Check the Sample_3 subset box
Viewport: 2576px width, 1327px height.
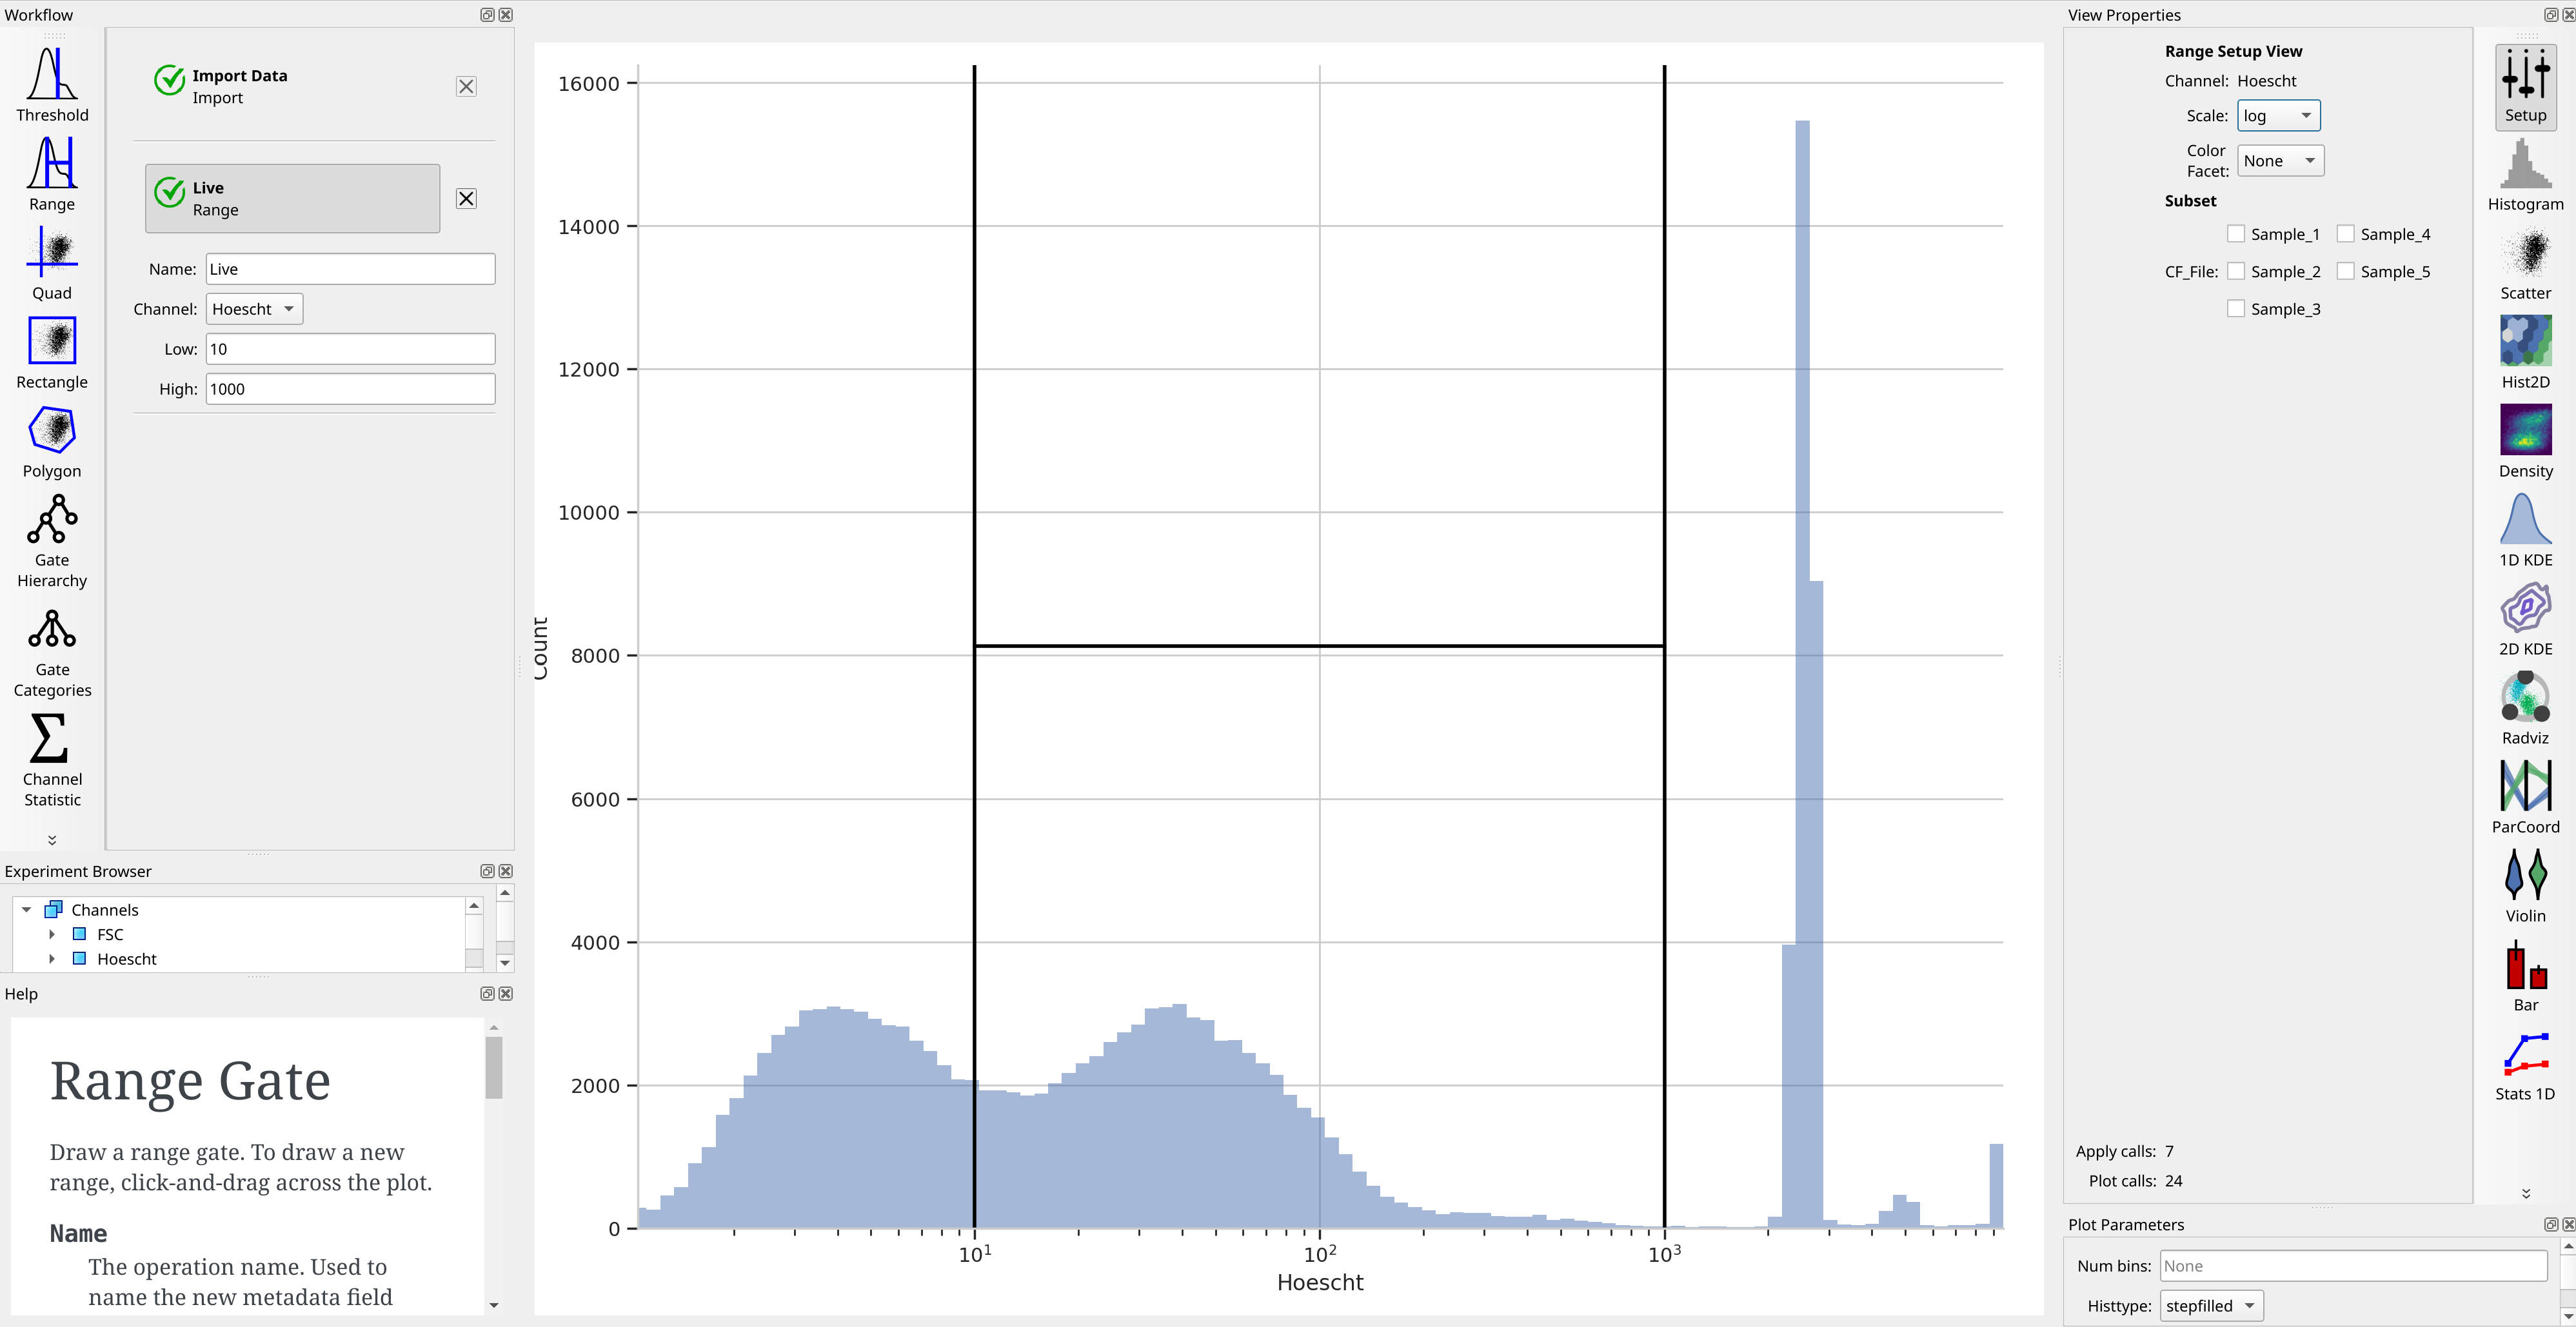pyautogui.click(x=2236, y=308)
